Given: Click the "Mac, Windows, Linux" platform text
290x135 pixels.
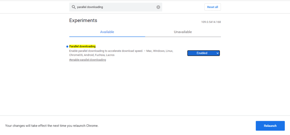Looking at the screenshot, I should click(x=160, y=51).
